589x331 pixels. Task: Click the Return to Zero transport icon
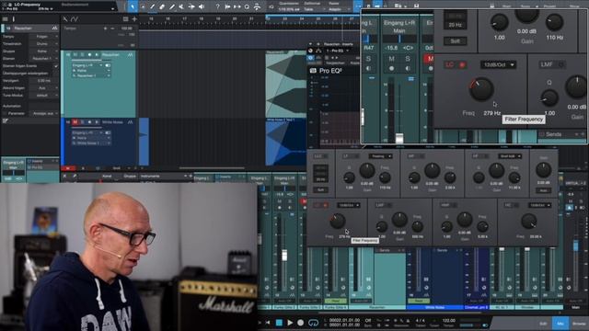point(268,323)
